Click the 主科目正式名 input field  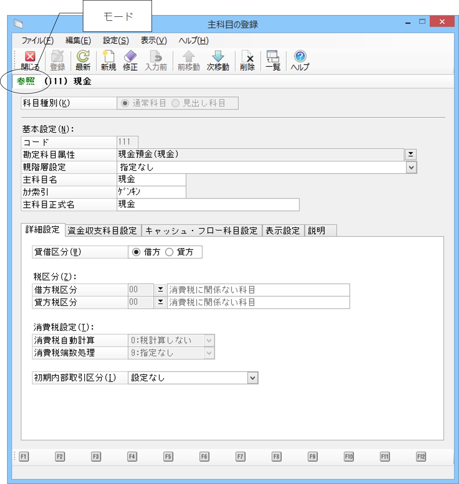pyautogui.click(x=207, y=205)
